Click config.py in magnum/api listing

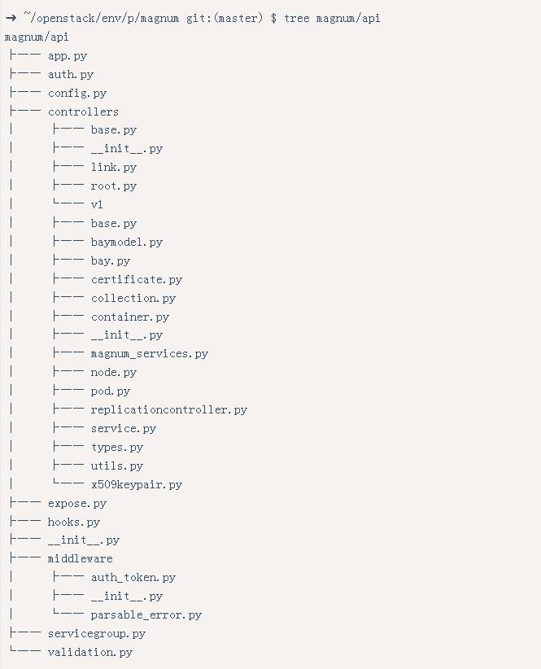(77, 94)
